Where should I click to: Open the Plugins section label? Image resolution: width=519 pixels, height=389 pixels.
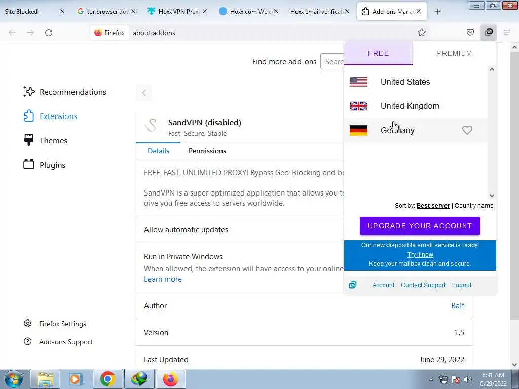(52, 165)
